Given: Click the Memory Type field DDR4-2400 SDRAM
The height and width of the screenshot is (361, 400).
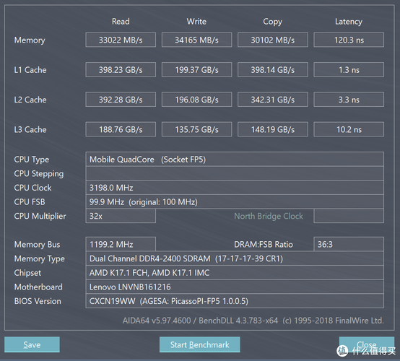Looking at the screenshot, I should pyautogui.click(x=235, y=258).
